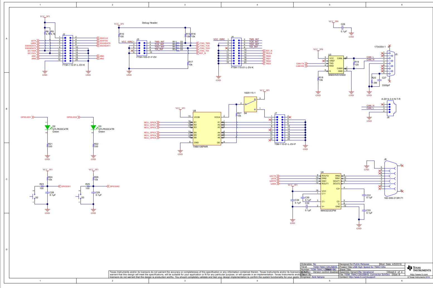Click the U3 SN65HVD1050D transceiver body
The height and width of the screenshot is (288, 433).
click(336, 64)
